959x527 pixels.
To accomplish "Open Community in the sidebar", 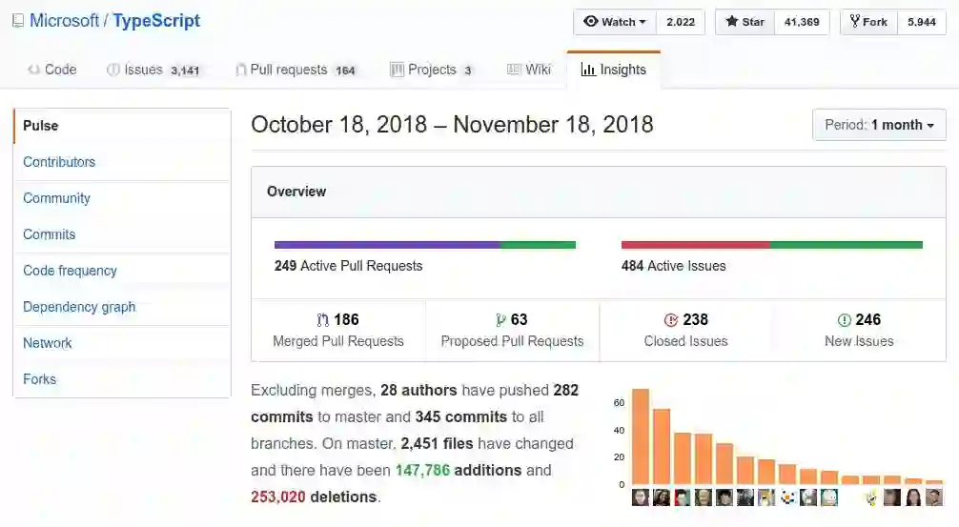I will pyautogui.click(x=122, y=198).
